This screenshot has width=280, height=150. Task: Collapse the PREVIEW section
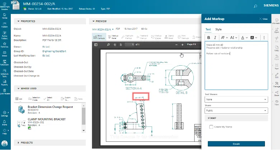pyautogui.click(x=93, y=21)
